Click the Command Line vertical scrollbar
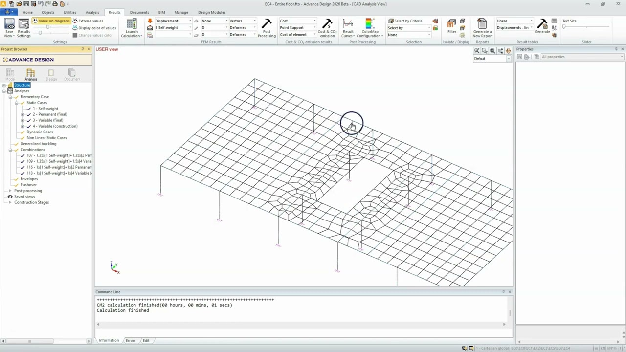Screen dimensions: 626x352 point(510,313)
